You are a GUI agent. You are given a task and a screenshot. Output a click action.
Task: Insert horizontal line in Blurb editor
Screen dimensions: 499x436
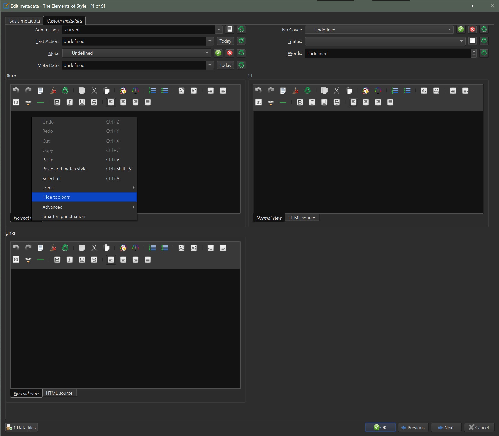(x=40, y=103)
